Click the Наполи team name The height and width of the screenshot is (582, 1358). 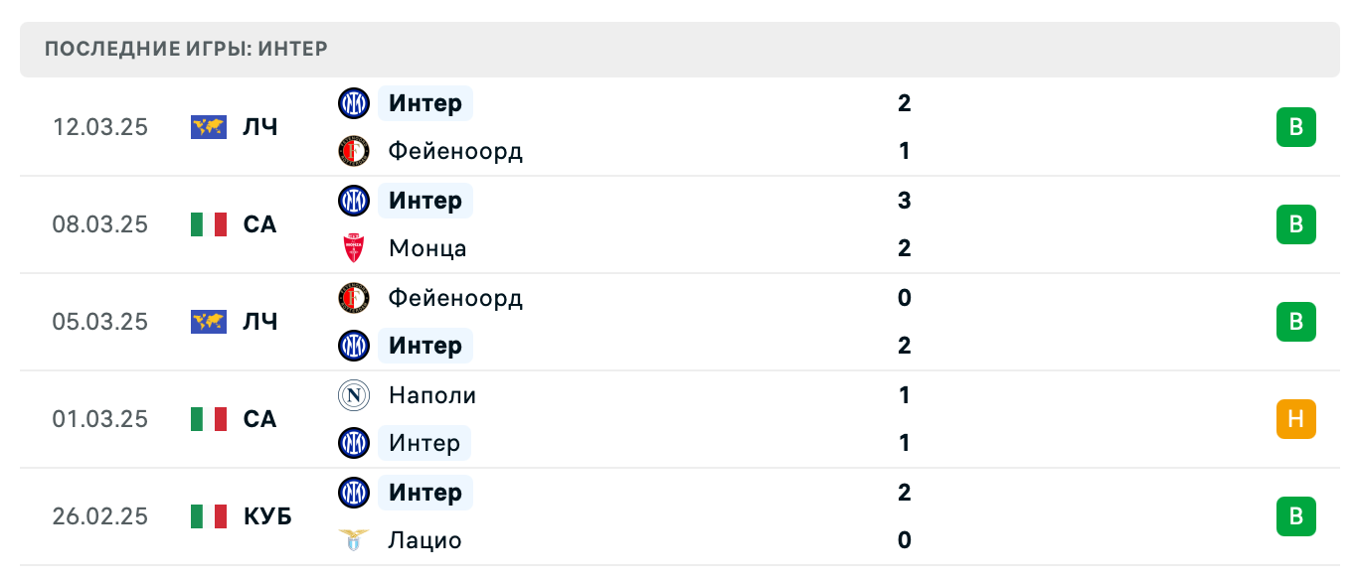point(431,395)
